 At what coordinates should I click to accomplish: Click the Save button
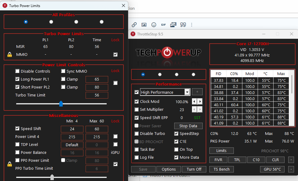point(143,169)
